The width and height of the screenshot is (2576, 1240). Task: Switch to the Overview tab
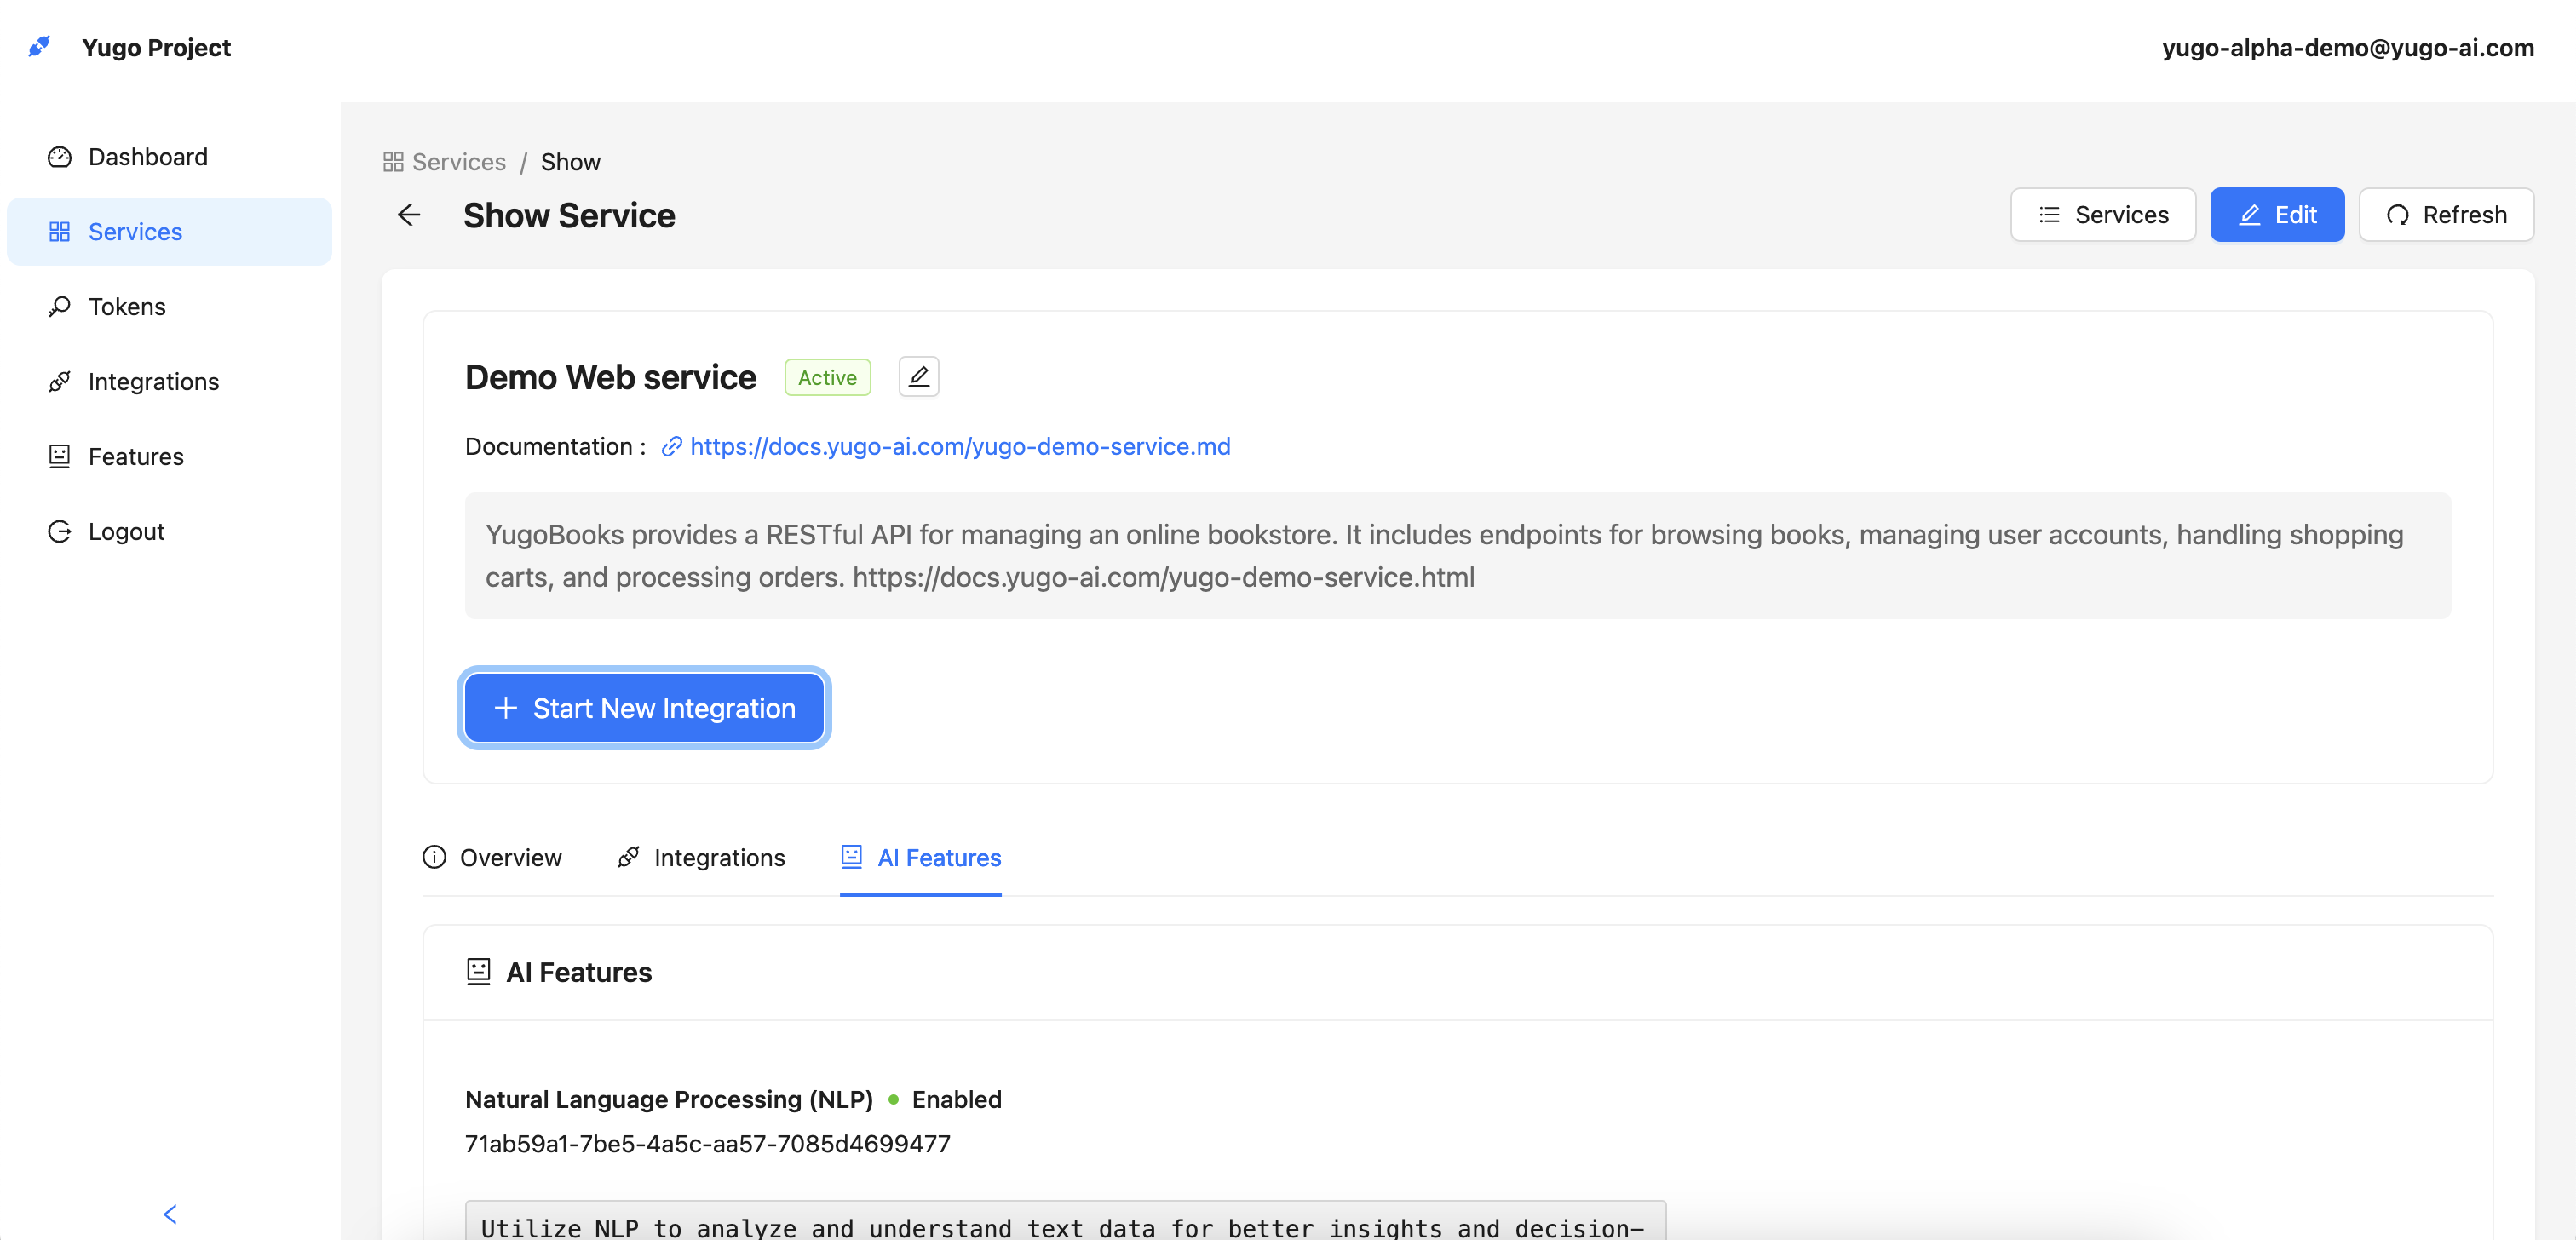pos(493,857)
